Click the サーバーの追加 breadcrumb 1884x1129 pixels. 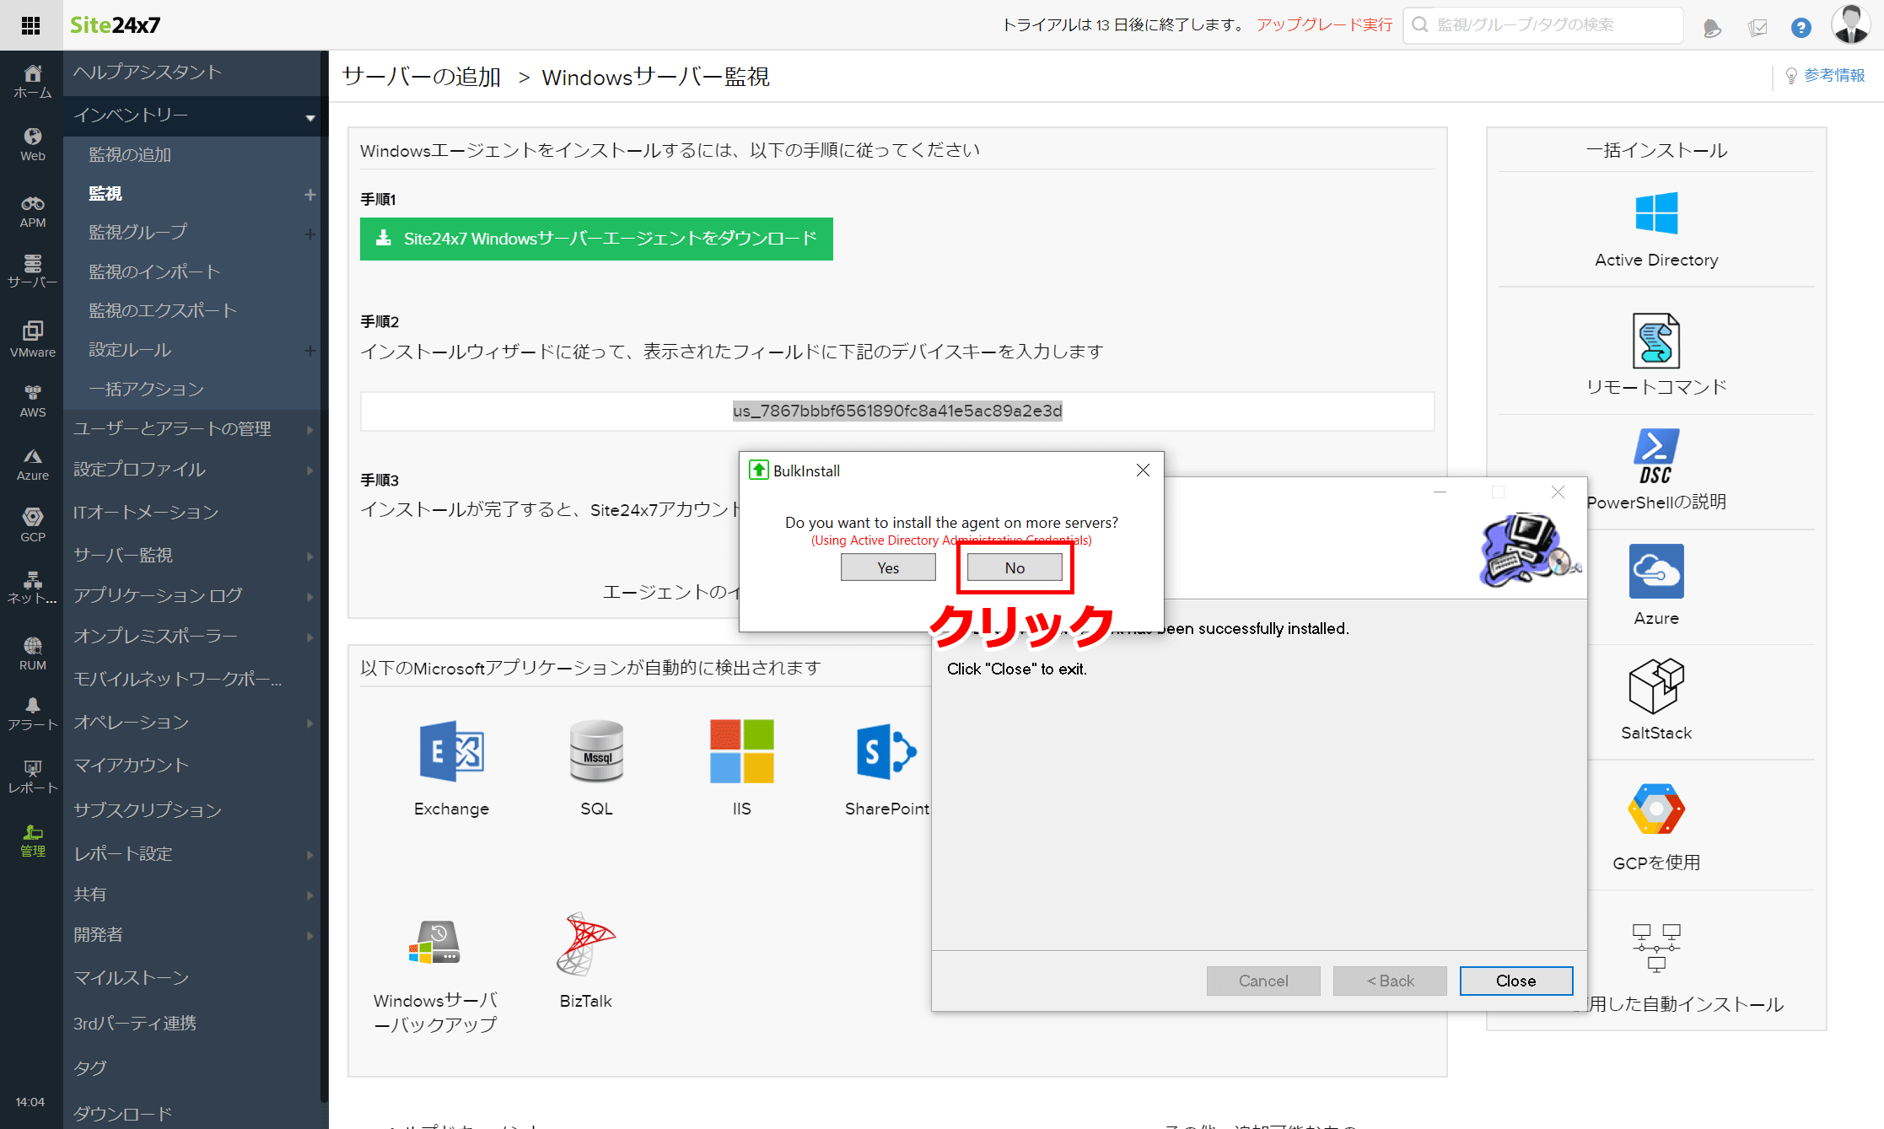(x=422, y=77)
